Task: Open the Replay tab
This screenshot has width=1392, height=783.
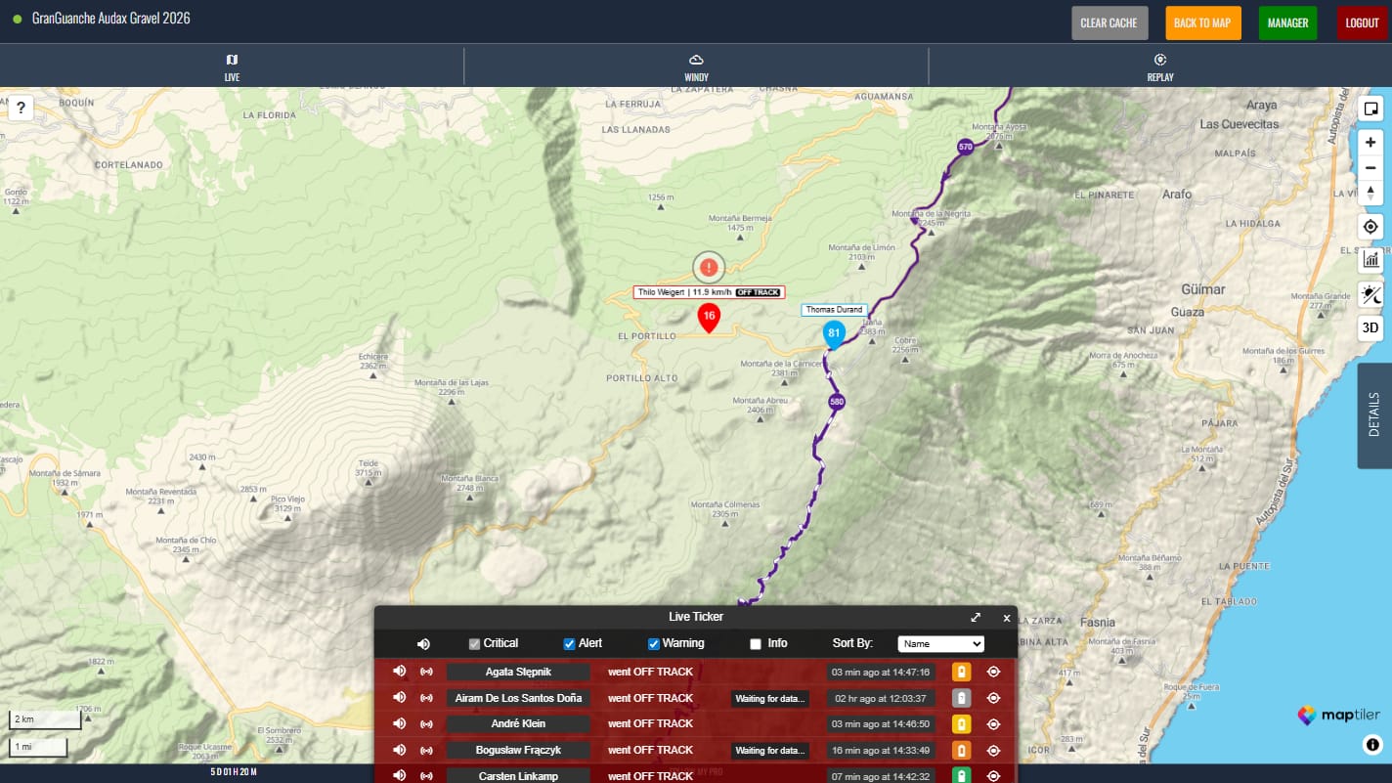Action: point(1159,67)
